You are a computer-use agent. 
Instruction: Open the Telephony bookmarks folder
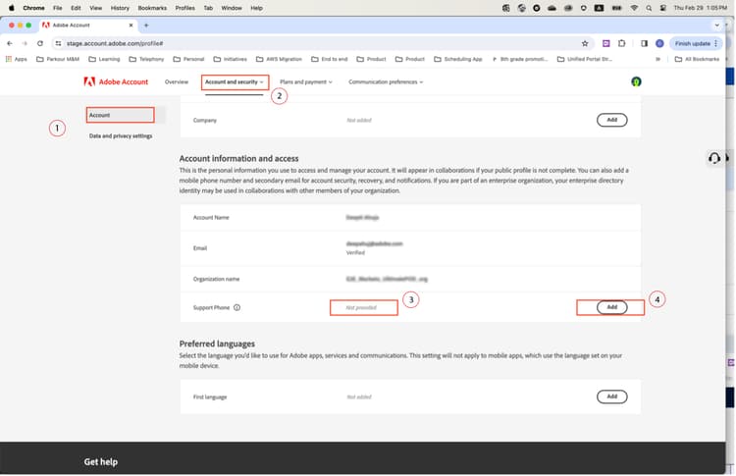click(146, 59)
